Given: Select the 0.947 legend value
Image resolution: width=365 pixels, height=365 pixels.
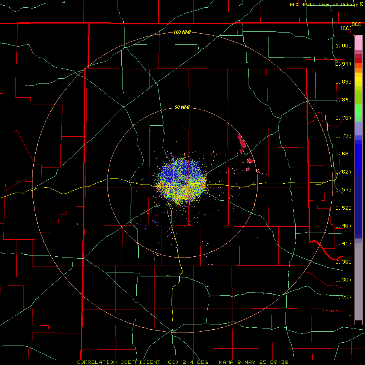Looking at the screenshot, I should point(344,64).
